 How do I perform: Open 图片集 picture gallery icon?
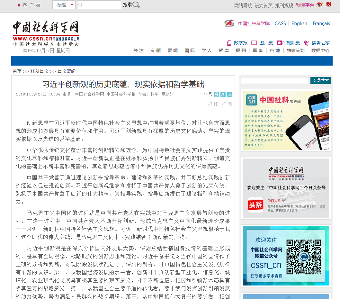click(x=254, y=43)
